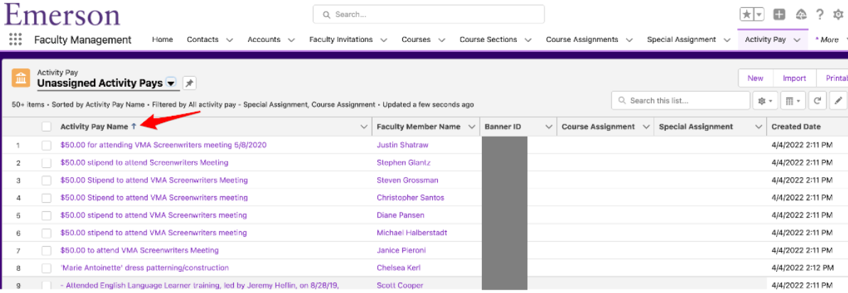
Task: Open the Course Assignments tab
Action: point(582,39)
